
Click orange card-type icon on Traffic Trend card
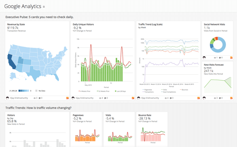199,98
